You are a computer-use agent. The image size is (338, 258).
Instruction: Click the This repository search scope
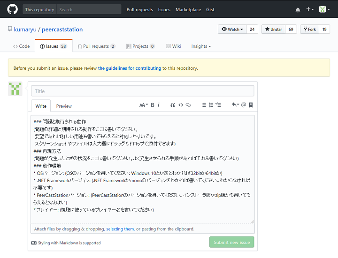39,10
